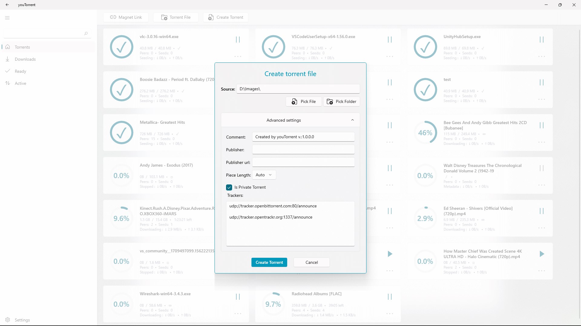The image size is (581, 326).
Task: Click the Publisher url text field
Action: (x=303, y=162)
